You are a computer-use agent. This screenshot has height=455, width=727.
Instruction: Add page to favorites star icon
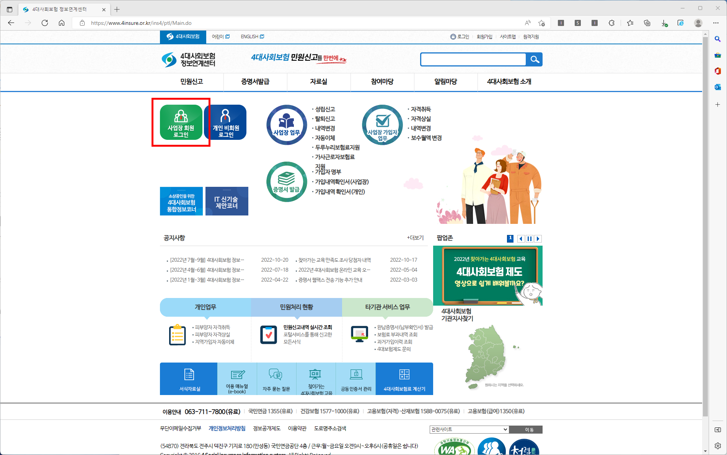541,23
